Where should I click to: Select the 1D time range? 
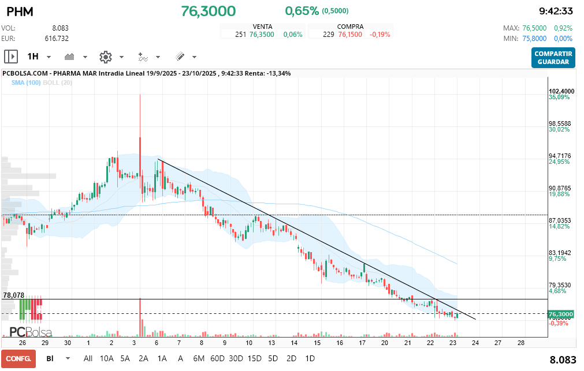[310, 359]
